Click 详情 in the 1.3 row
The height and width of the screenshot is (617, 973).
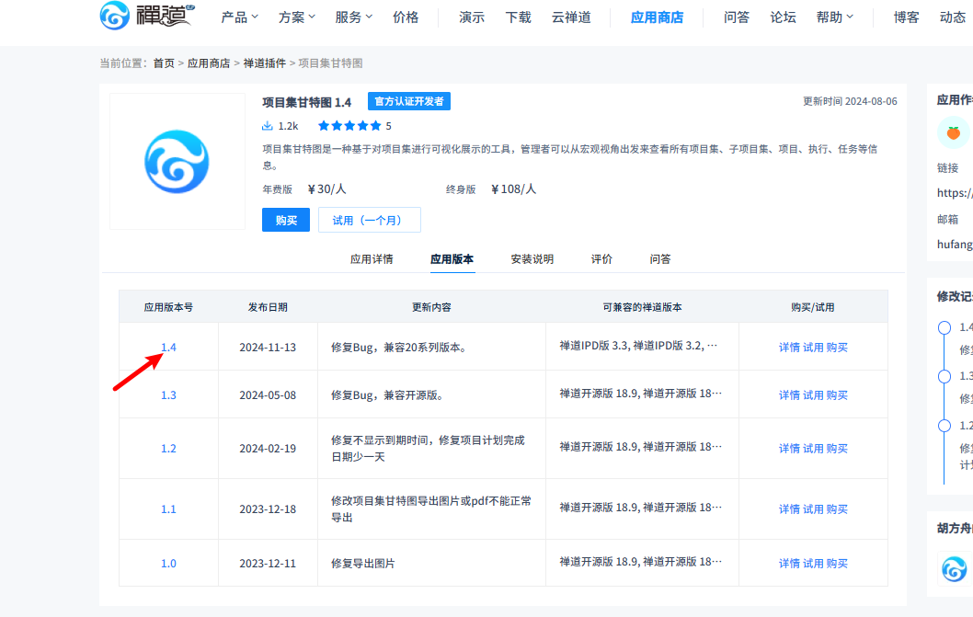click(789, 395)
